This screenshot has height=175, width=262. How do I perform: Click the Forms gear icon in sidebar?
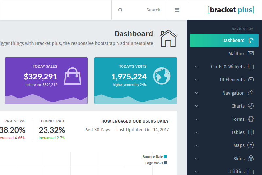click(251, 119)
